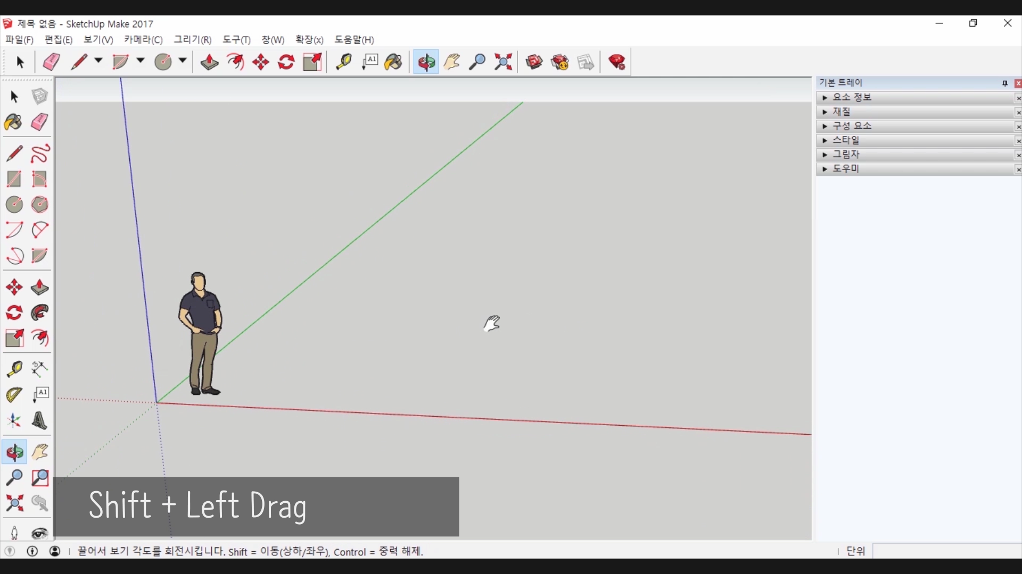Open the shape tool dropdown arrow
1022x574 pixels.
(x=183, y=61)
